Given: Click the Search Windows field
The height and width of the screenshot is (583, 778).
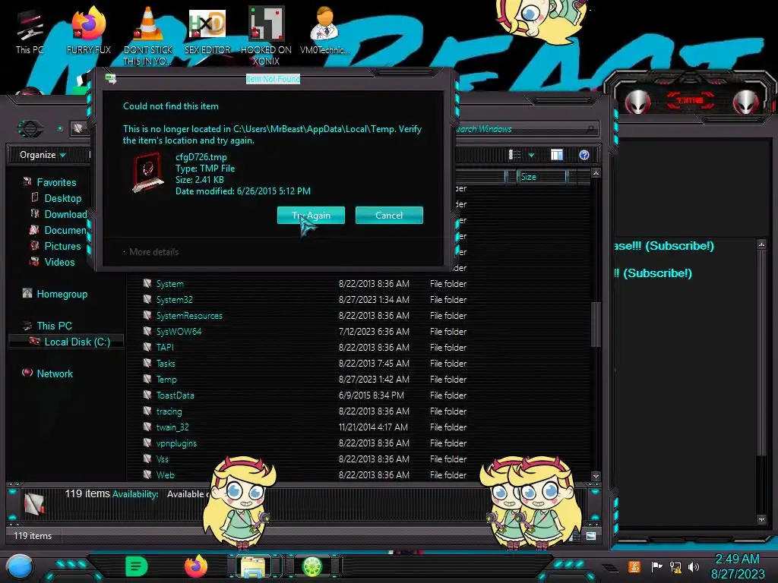Looking at the screenshot, I should pos(526,129).
